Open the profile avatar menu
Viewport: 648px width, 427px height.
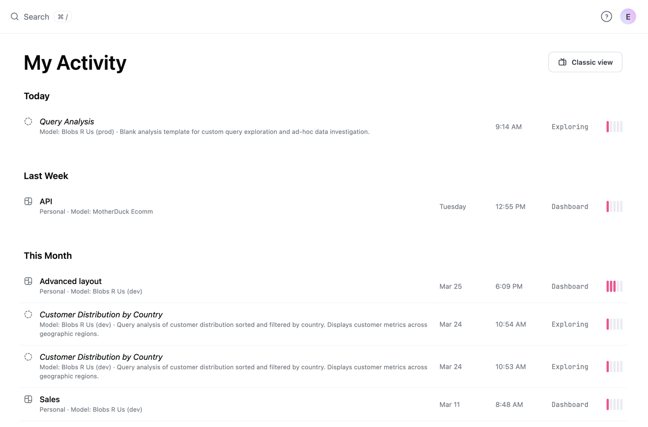tap(628, 16)
